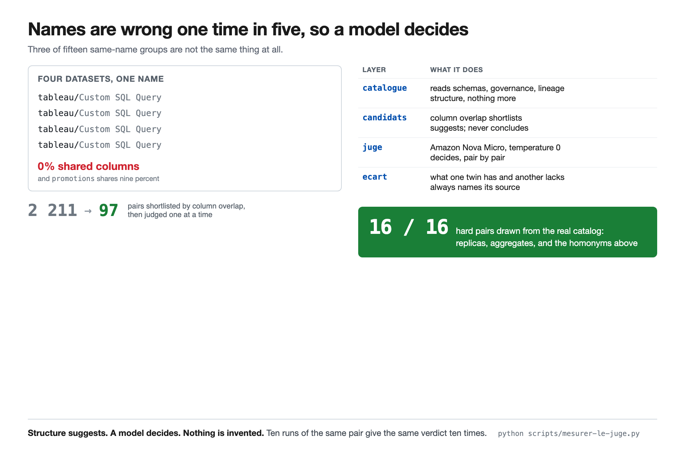Click the WHAT IT DOES column header

[x=456, y=70]
